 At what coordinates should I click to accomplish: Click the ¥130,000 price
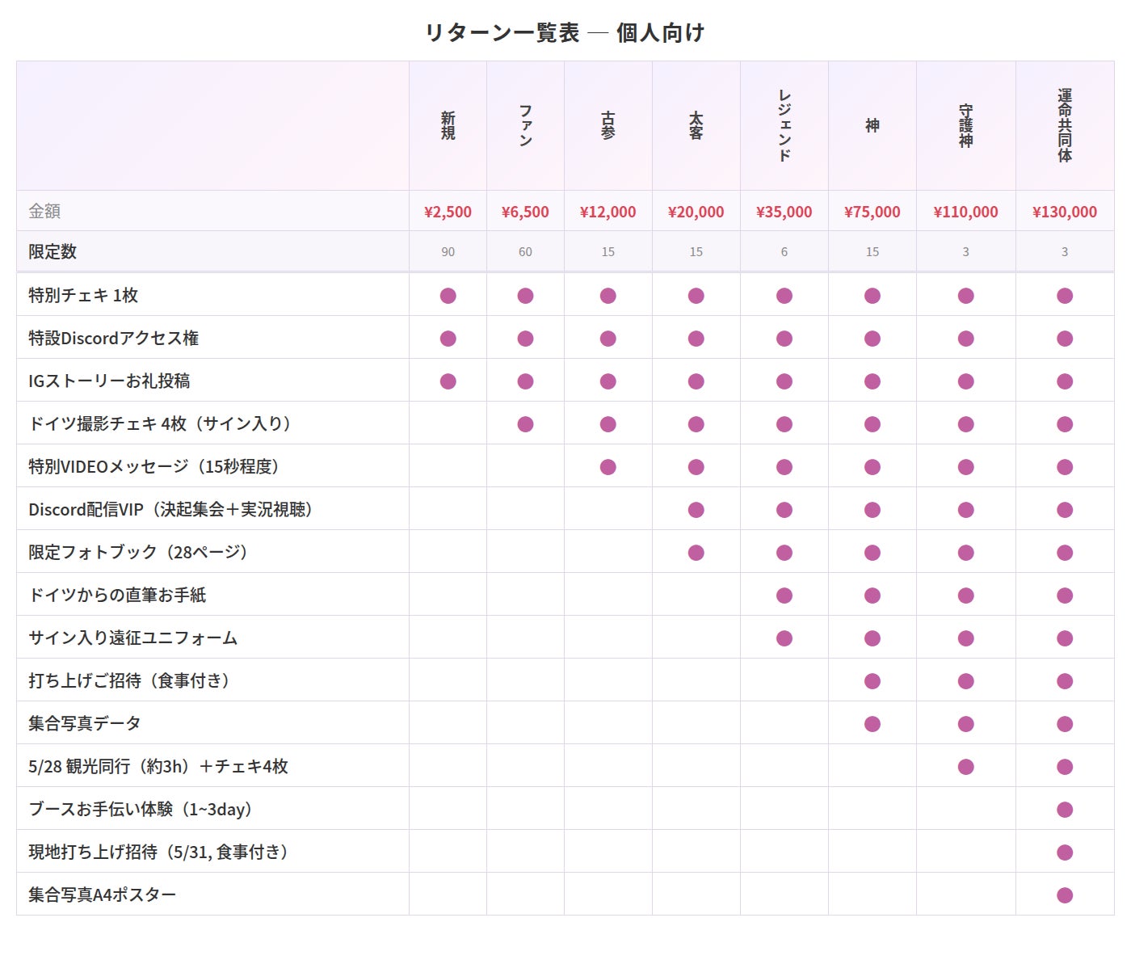[x=1064, y=212]
